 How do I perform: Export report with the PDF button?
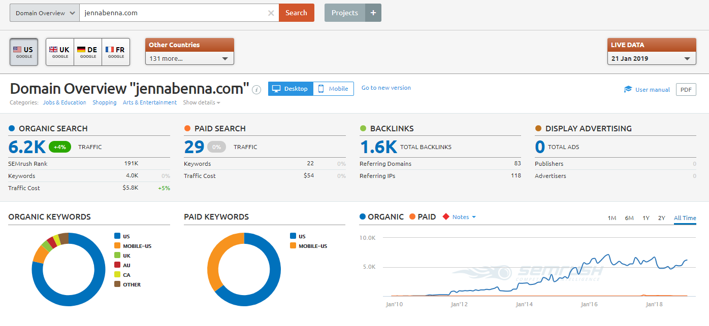(x=686, y=90)
